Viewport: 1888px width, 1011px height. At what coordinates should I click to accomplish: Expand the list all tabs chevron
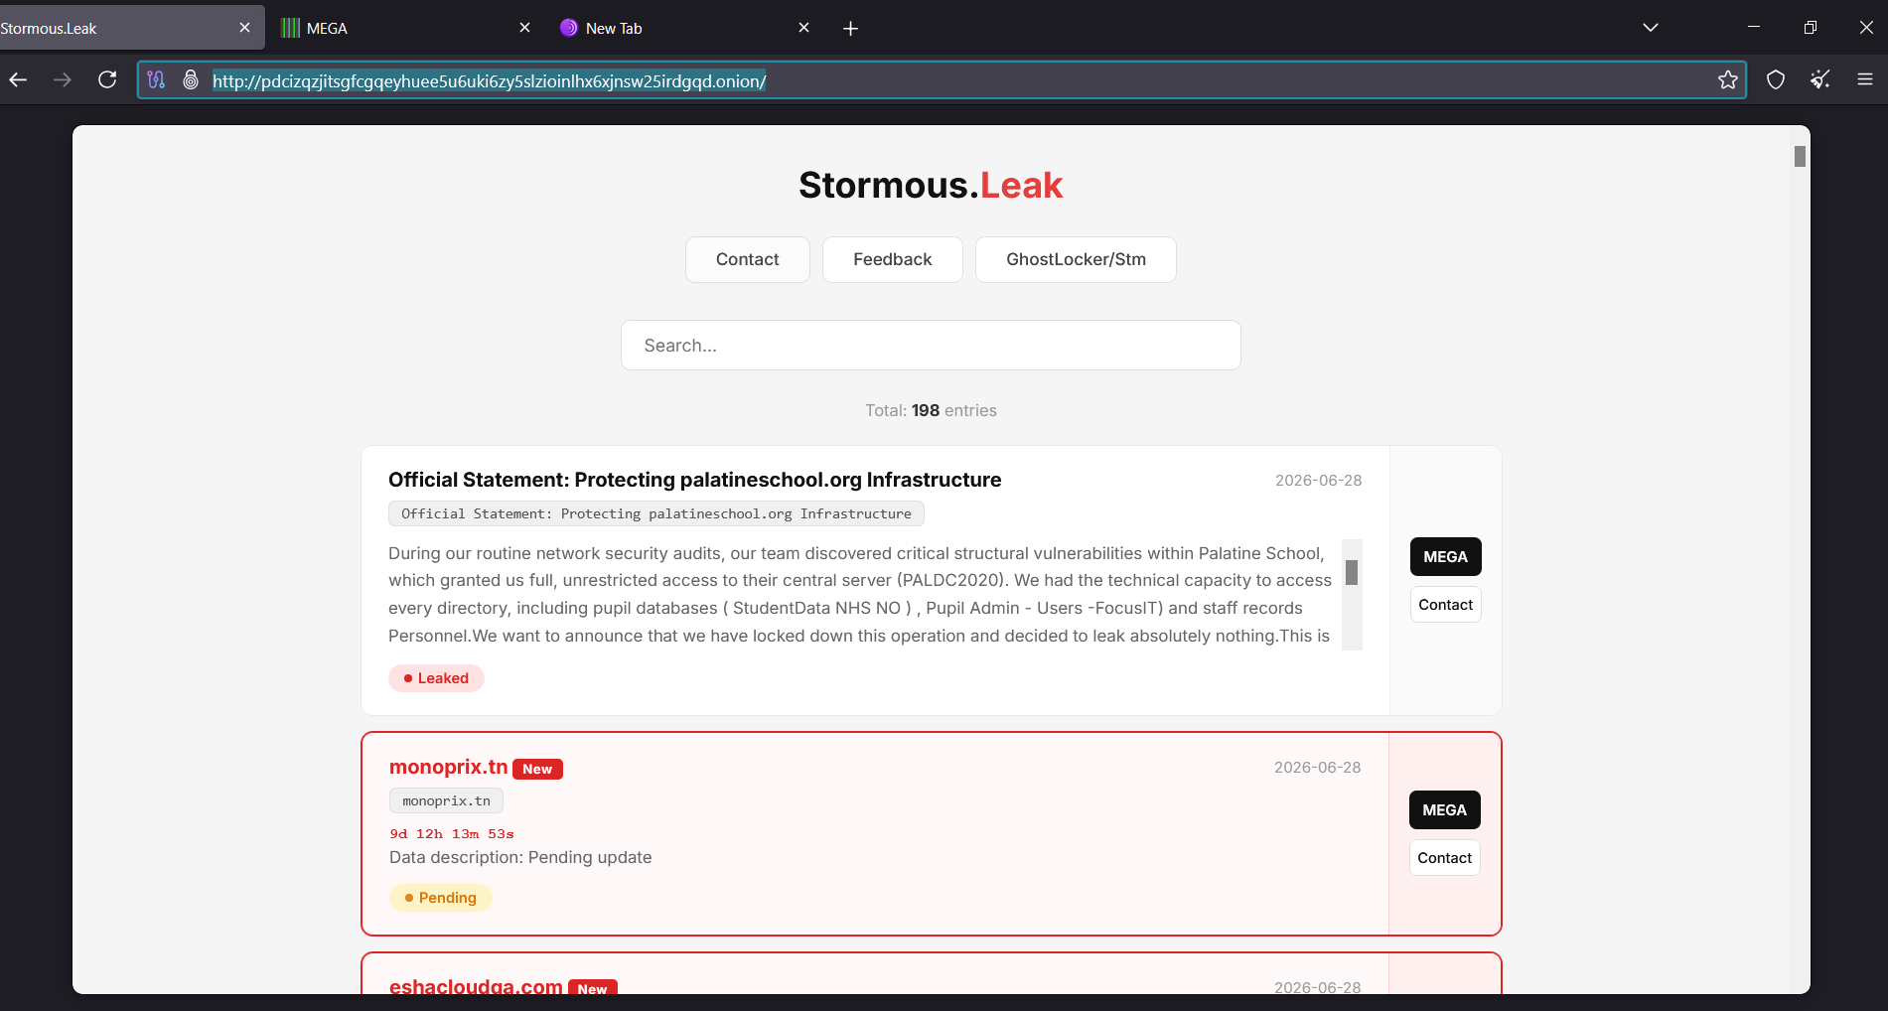1651,28
